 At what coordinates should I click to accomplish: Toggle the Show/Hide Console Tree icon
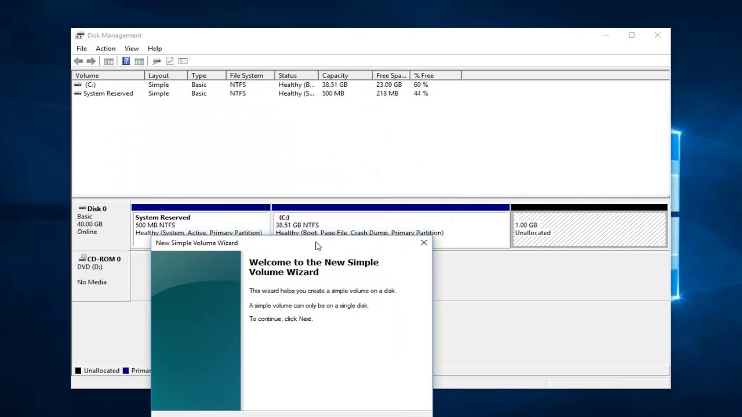tap(108, 61)
